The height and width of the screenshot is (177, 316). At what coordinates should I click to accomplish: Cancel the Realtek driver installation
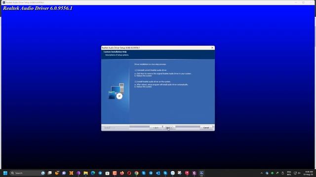[x=206, y=128]
